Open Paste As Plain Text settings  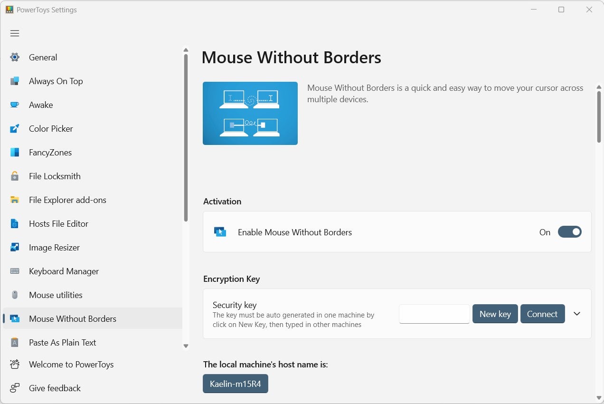point(62,343)
